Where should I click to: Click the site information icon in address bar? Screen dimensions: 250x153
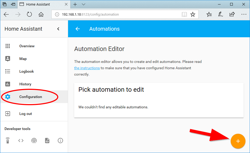[57, 15]
